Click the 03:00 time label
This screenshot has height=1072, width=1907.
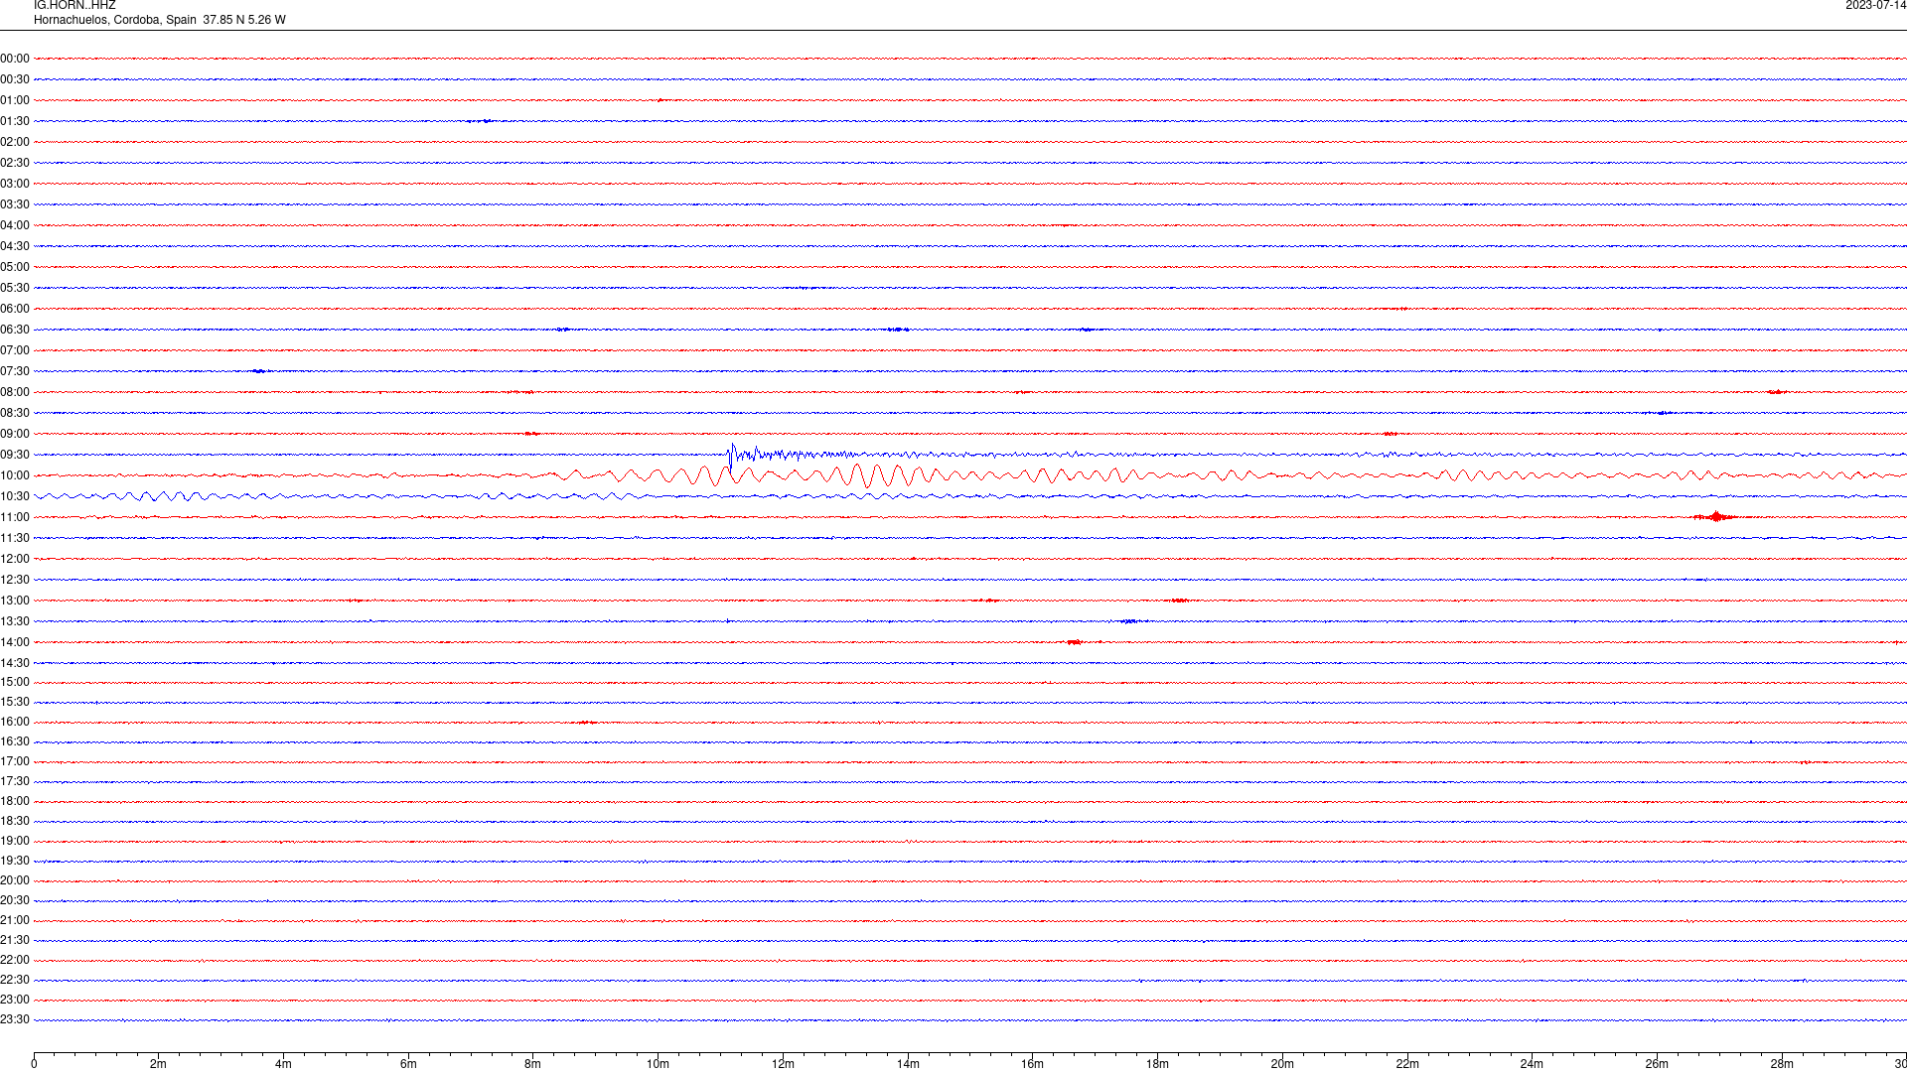pos(15,184)
